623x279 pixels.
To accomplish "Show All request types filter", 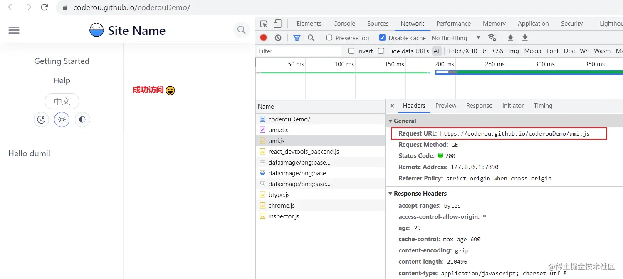I will click(437, 51).
